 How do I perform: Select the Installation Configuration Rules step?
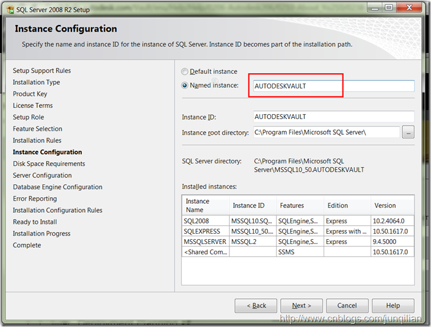coord(57,210)
